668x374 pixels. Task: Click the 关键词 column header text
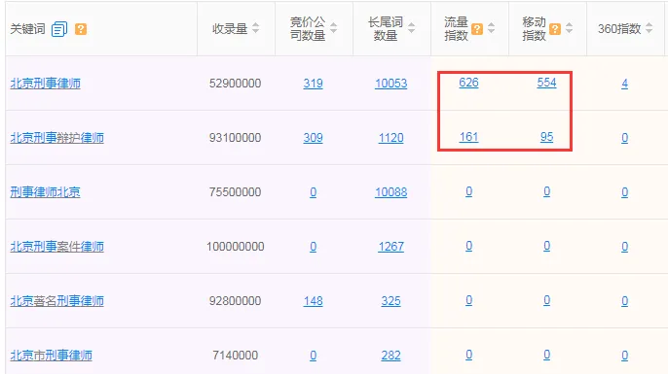(x=27, y=29)
